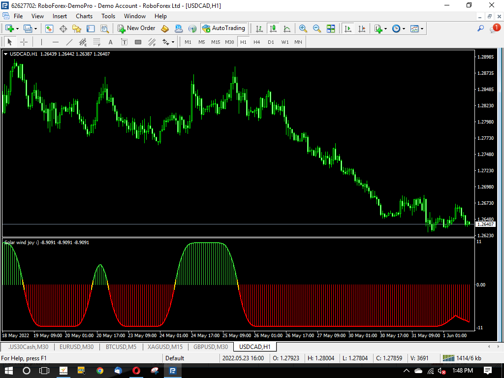Select the Draw Trendline tool
Screen dimensions: 504x378
pyautogui.click(x=68, y=42)
